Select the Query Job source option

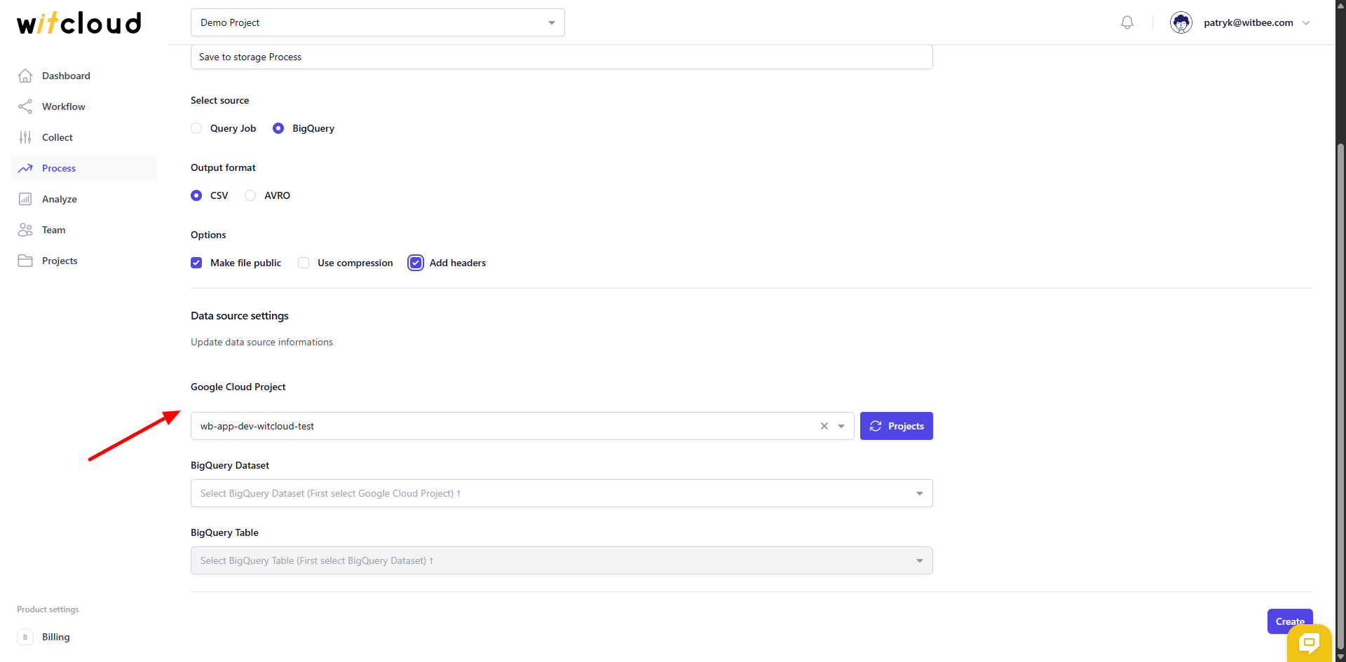pyautogui.click(x=196, y=128)
